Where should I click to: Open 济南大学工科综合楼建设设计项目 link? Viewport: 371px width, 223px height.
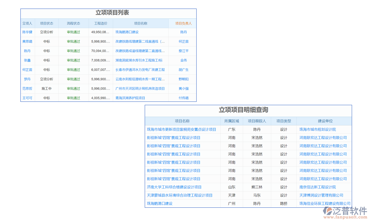pyautogui.click(x=174, y=187)
